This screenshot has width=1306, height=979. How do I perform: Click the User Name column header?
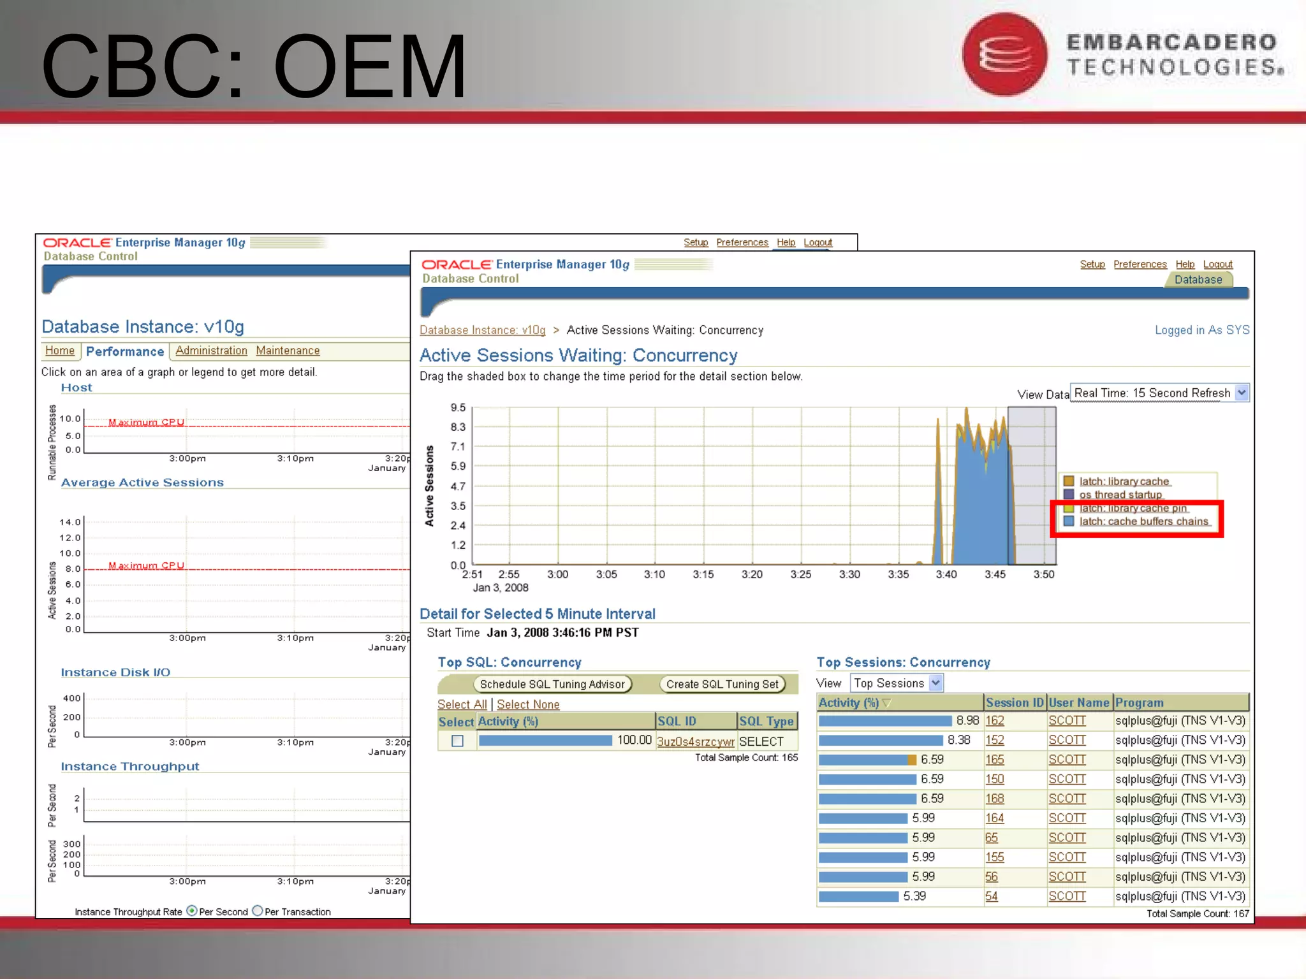(1079, 702)
